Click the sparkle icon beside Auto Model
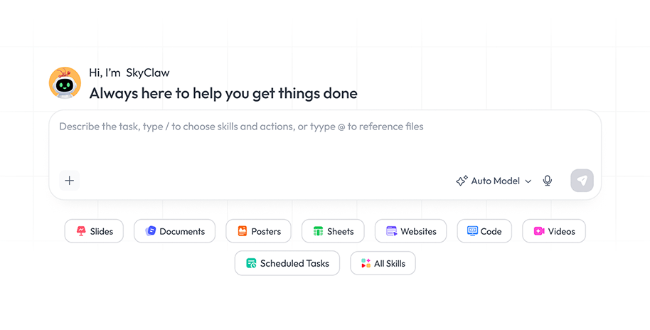This screenshot has width=650, height=330. [462, 181]
